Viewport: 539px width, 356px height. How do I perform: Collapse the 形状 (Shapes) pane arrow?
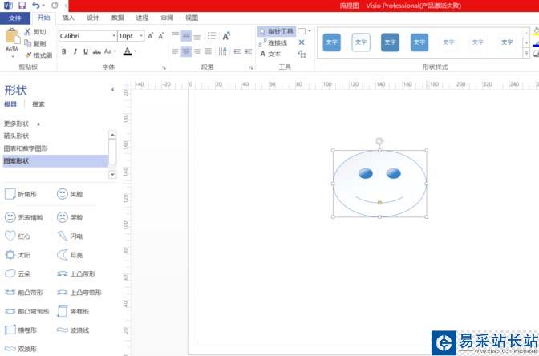[112, 90]
